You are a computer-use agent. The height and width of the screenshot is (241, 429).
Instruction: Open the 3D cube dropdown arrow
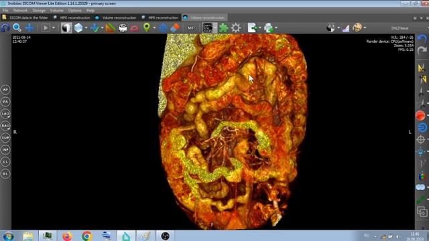pyautogui.click(x=86, y=28)
